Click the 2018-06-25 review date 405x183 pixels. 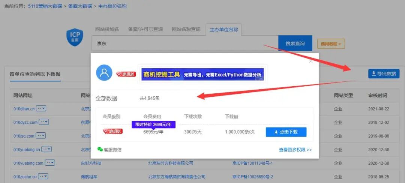coord(379,177)
